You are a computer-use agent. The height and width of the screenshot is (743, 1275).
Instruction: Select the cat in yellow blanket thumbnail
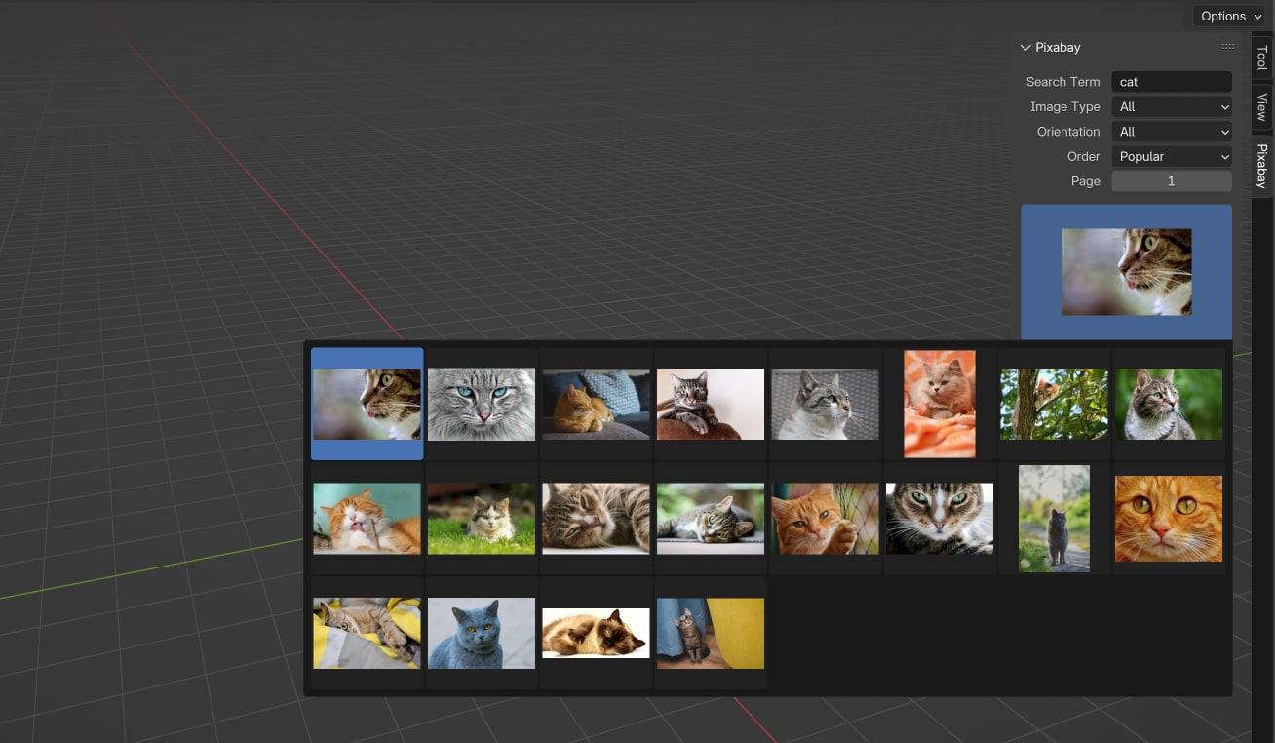tap(367, 633)
